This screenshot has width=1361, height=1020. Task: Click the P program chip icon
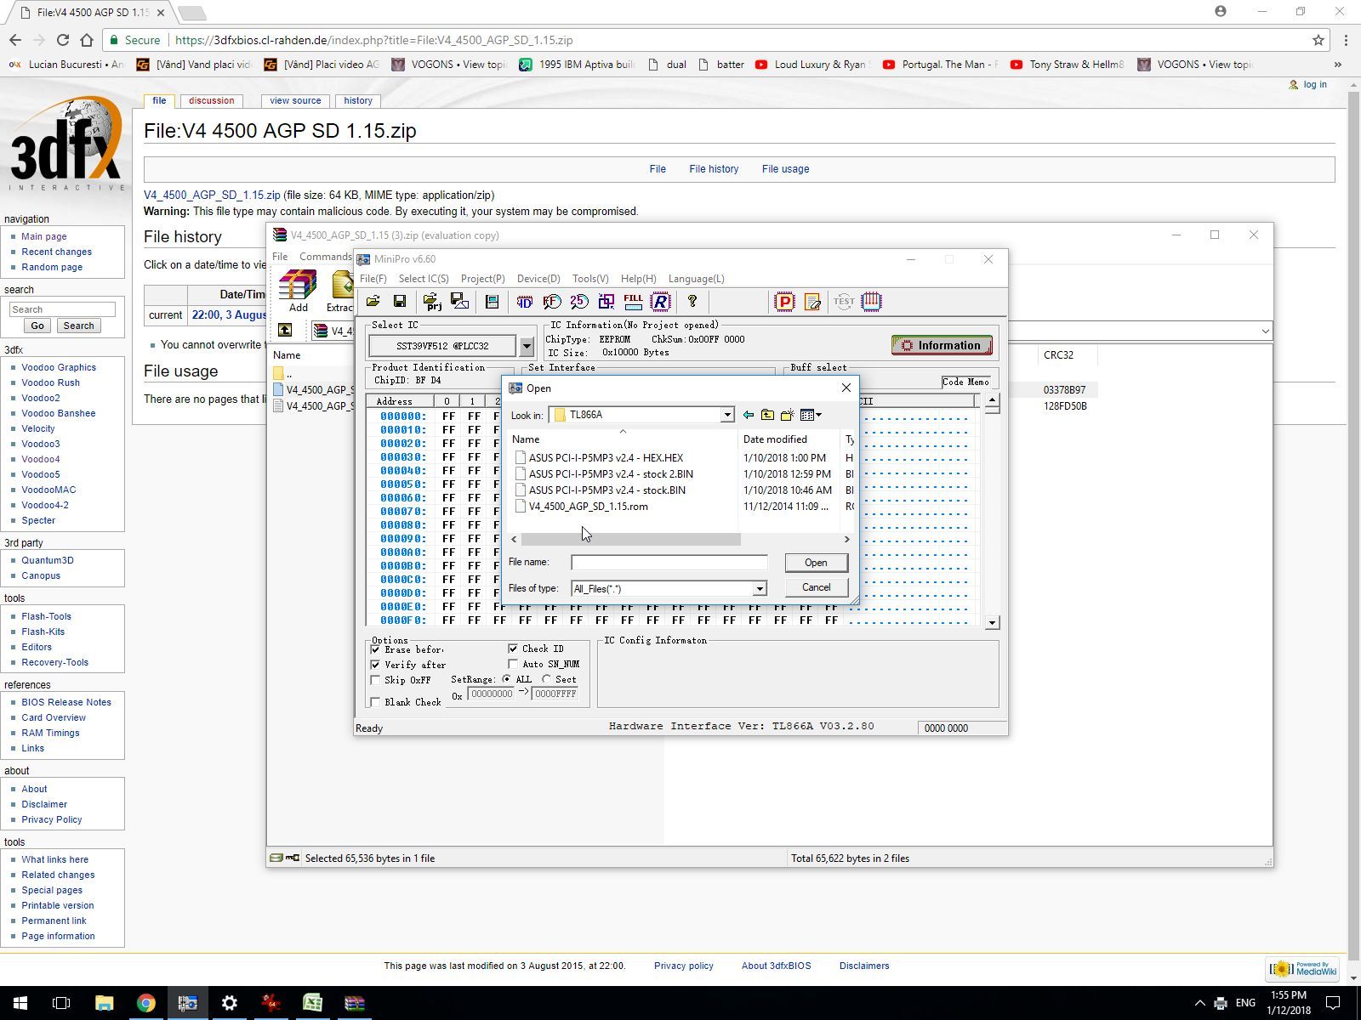(784, 302)
